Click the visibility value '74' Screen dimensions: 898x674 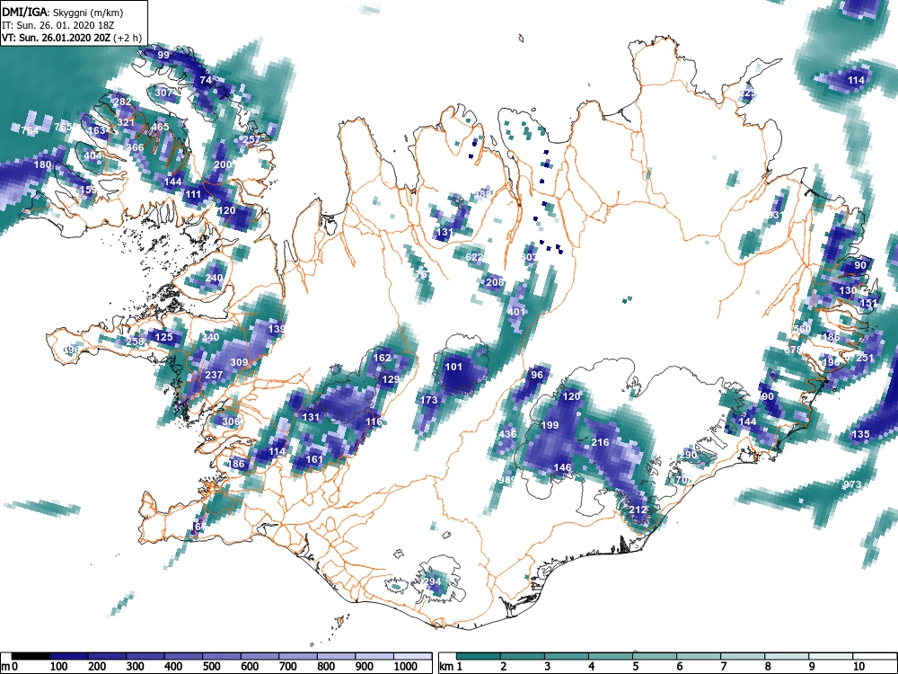click(x=206, y=80)
